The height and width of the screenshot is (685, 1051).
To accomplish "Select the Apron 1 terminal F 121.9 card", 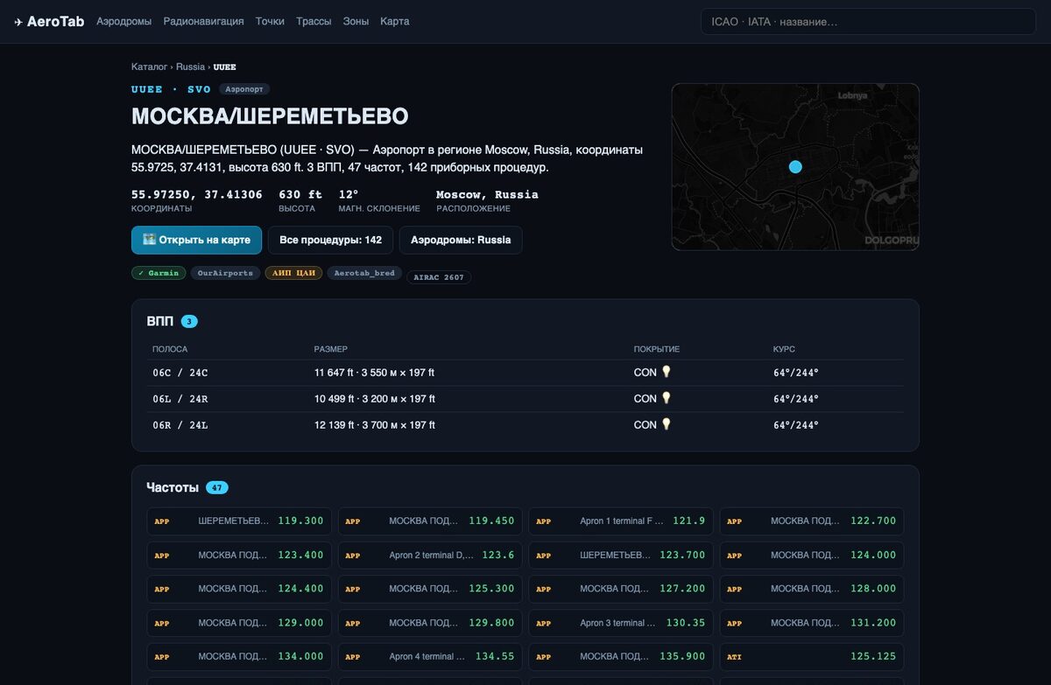I will 621,521.
